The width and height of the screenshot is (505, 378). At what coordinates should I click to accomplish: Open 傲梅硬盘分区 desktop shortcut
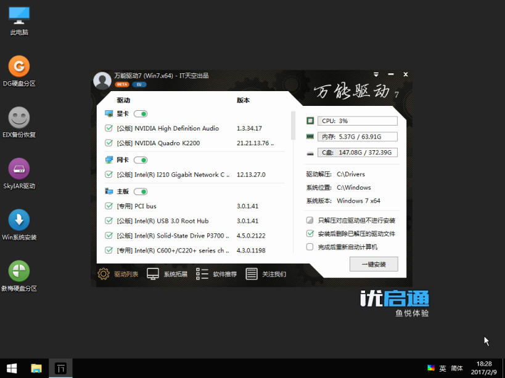[19, 276]
